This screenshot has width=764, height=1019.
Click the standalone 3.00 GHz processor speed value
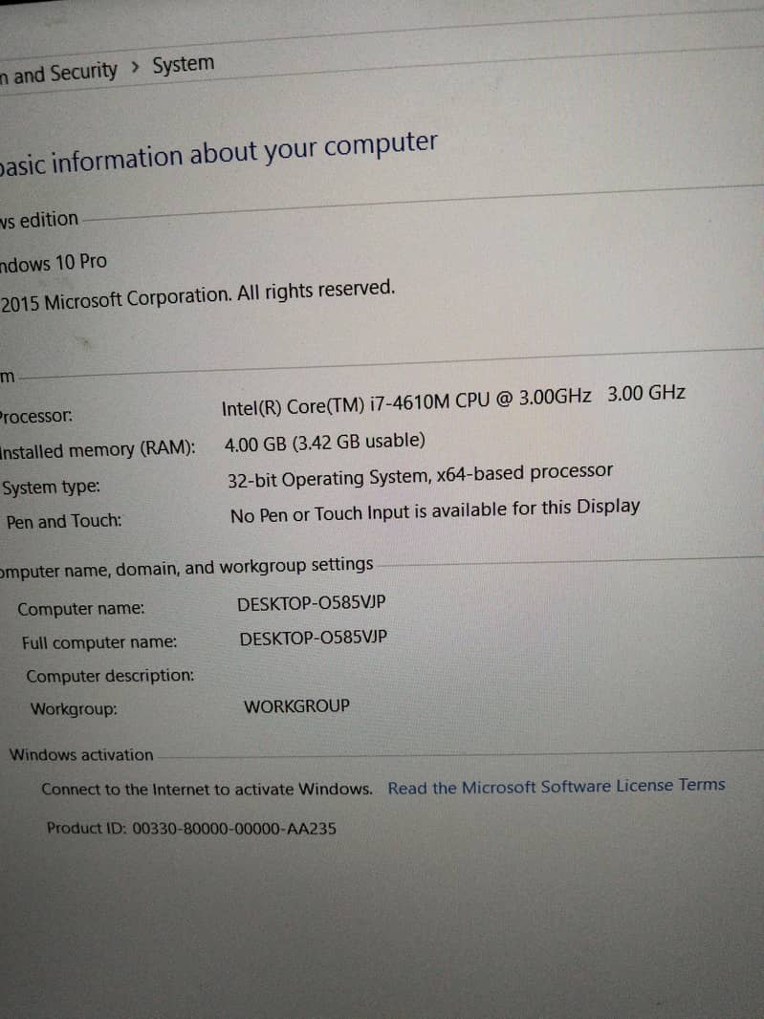click(646, 393)
